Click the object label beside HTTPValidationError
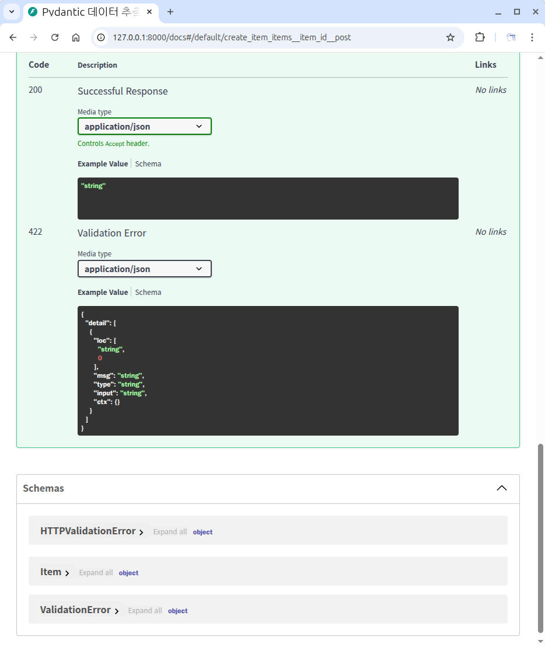This screenshot has width=545, height=647. tap(203, 532)
